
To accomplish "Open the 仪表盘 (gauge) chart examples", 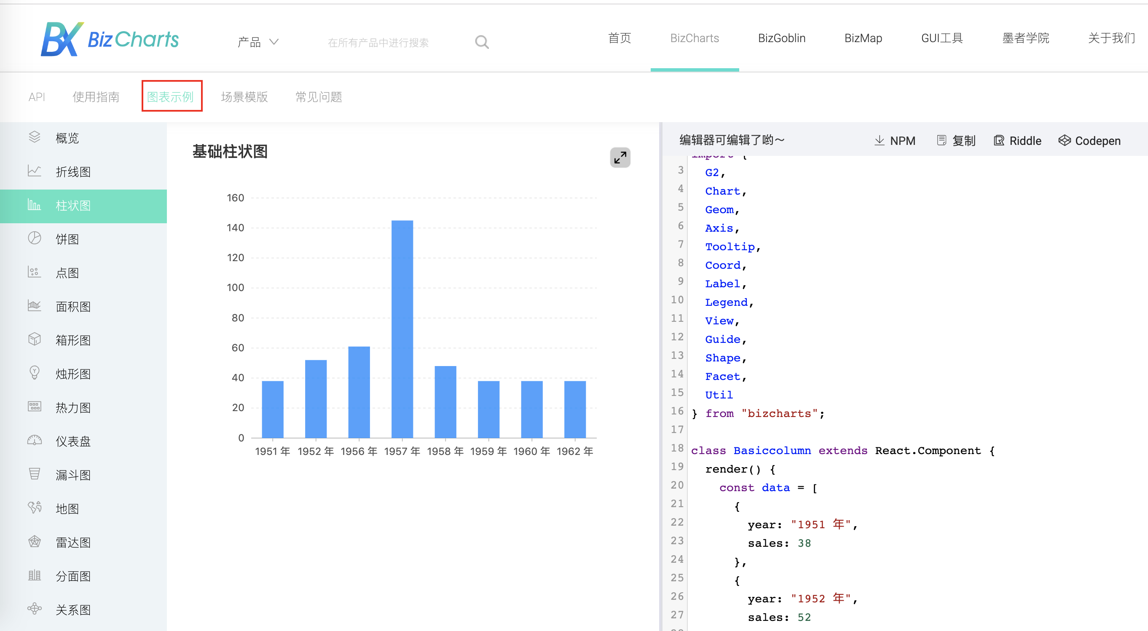I will tap(72, 441).
